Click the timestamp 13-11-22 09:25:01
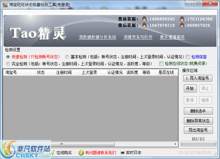Screen dimensions: 220x159 195,152
